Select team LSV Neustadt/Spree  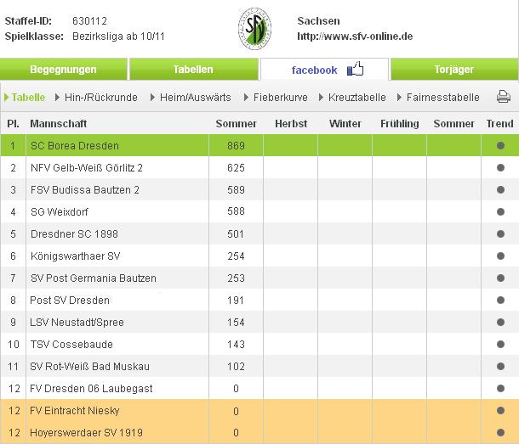tap(77, 322)
